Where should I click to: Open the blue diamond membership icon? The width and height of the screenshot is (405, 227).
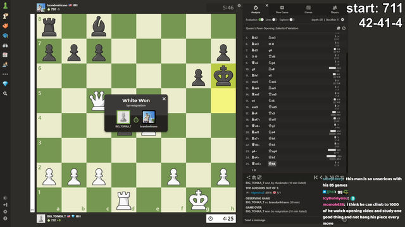point(5,84)
